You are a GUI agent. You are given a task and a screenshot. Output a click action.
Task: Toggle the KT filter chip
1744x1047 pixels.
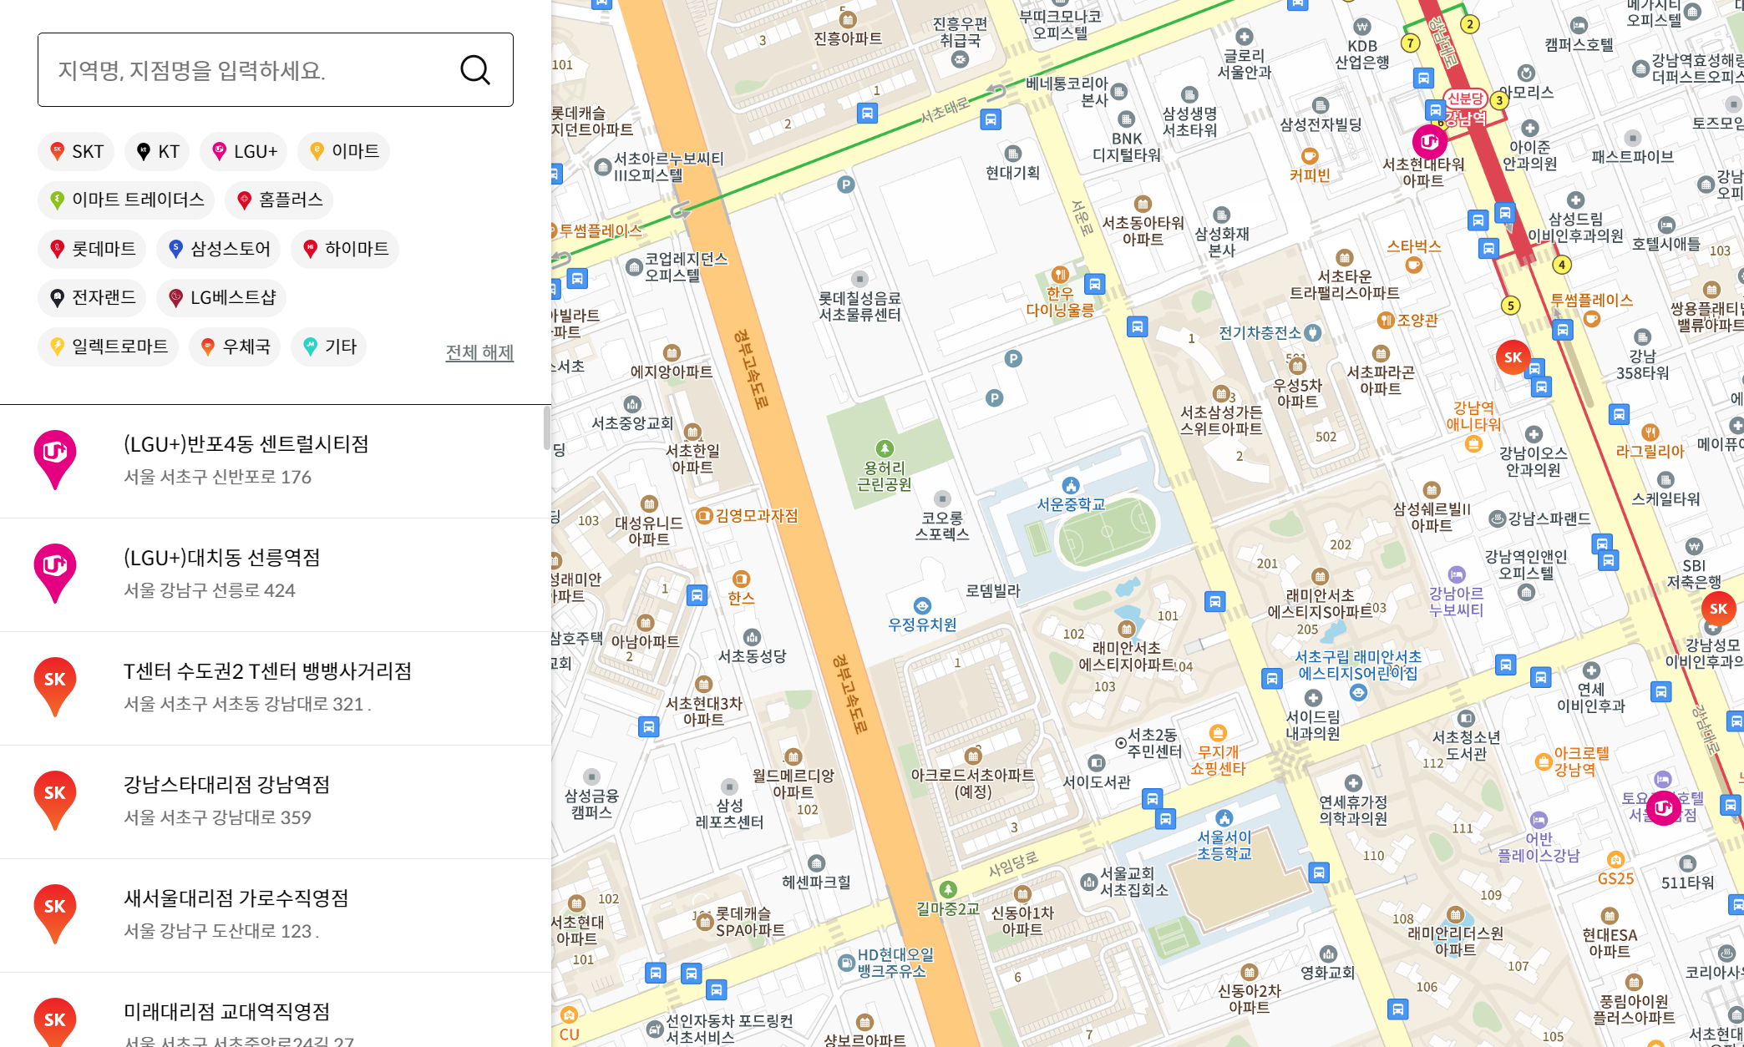(x=158, y=152)
